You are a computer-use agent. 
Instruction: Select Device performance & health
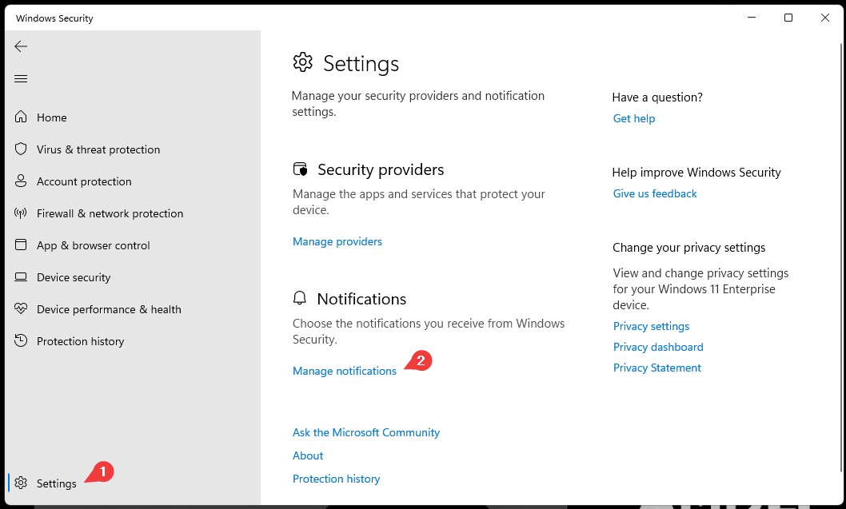click(x=21, y=309)
